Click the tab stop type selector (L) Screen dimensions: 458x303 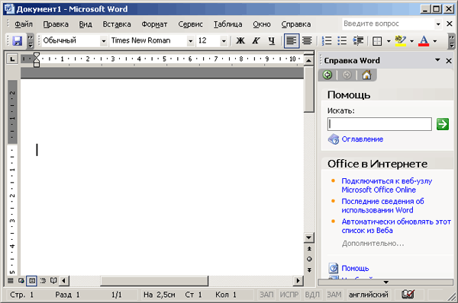tap(12, 59)
